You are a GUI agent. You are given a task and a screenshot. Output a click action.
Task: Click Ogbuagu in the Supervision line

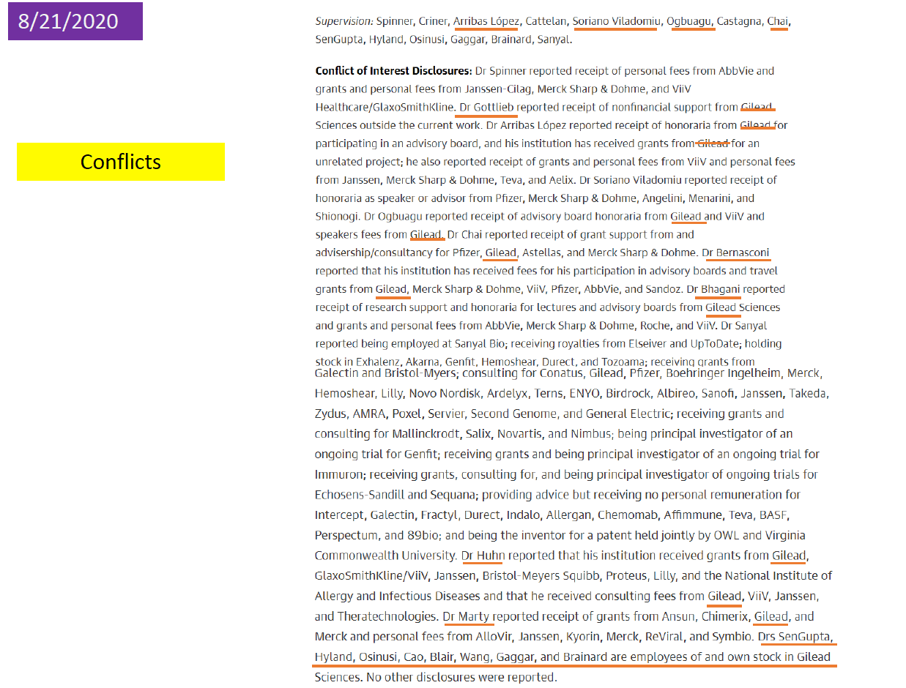689,21
